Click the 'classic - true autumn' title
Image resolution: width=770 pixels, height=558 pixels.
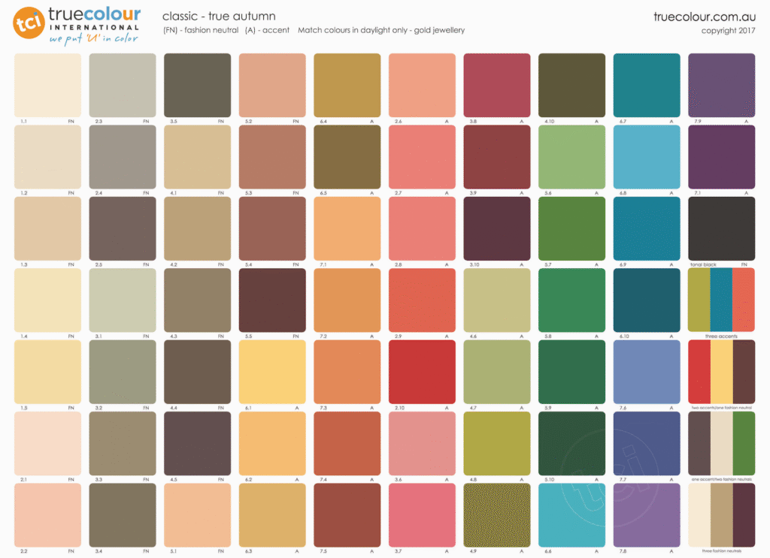(219, 16)
